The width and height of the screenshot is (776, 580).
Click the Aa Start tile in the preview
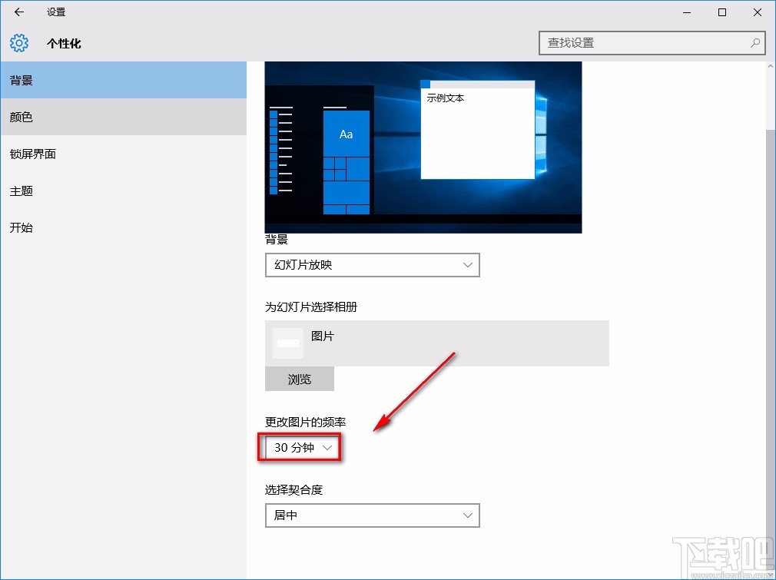point(346,134)
